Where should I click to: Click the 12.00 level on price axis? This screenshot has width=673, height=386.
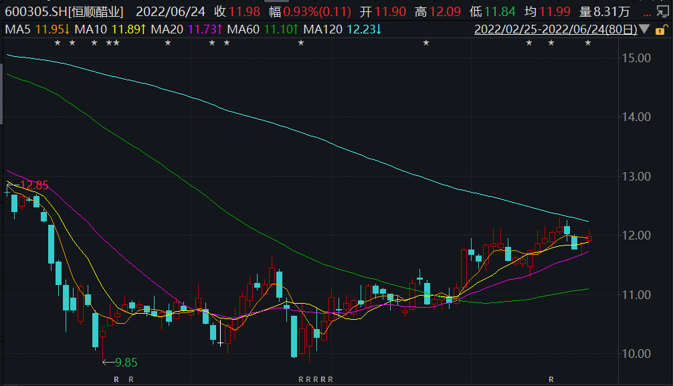(x=636, y=235)
